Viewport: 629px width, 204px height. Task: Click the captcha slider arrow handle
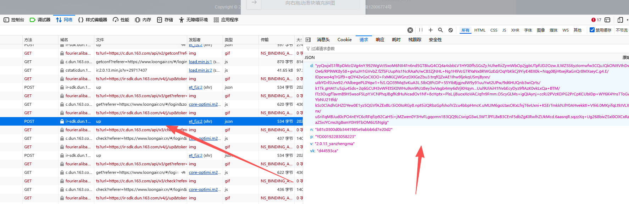pos(254,3)
